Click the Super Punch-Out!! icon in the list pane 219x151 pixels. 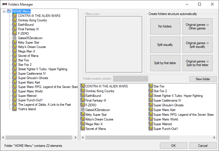[151, 129]
